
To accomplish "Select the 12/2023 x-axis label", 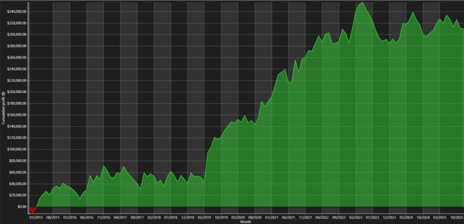I will pos(389,217).
